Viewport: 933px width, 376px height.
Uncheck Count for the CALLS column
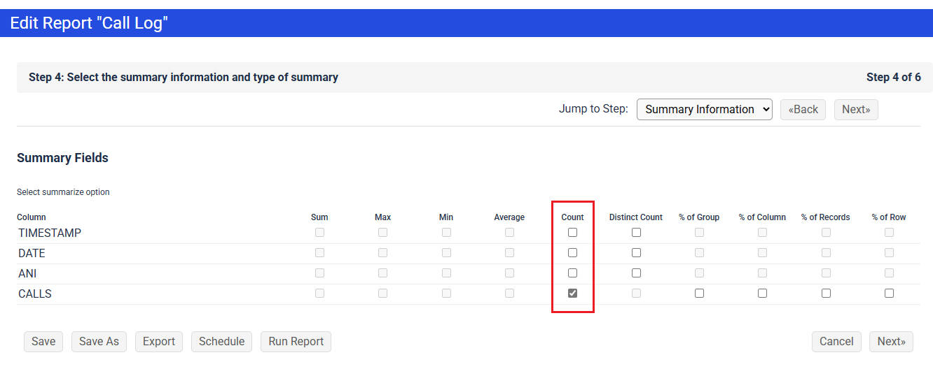coord(573,294)
